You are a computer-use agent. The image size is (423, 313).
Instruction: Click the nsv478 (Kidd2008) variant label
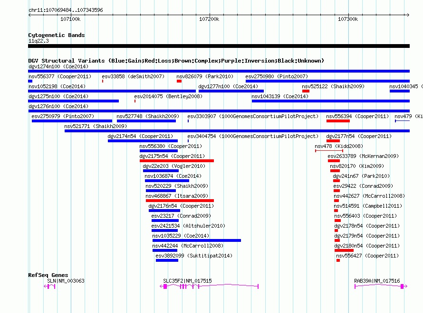point(339,146)
